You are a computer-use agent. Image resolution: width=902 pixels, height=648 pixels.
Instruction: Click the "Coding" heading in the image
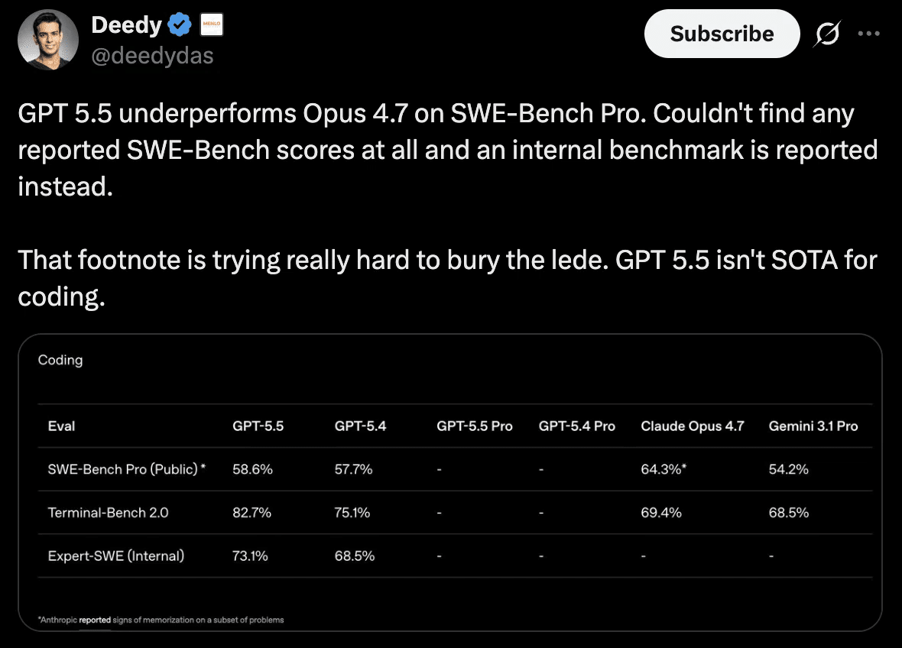point(60,360)
